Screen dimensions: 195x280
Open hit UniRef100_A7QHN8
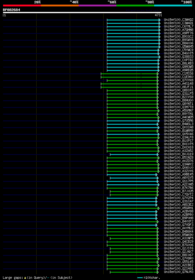pos(179,30)
